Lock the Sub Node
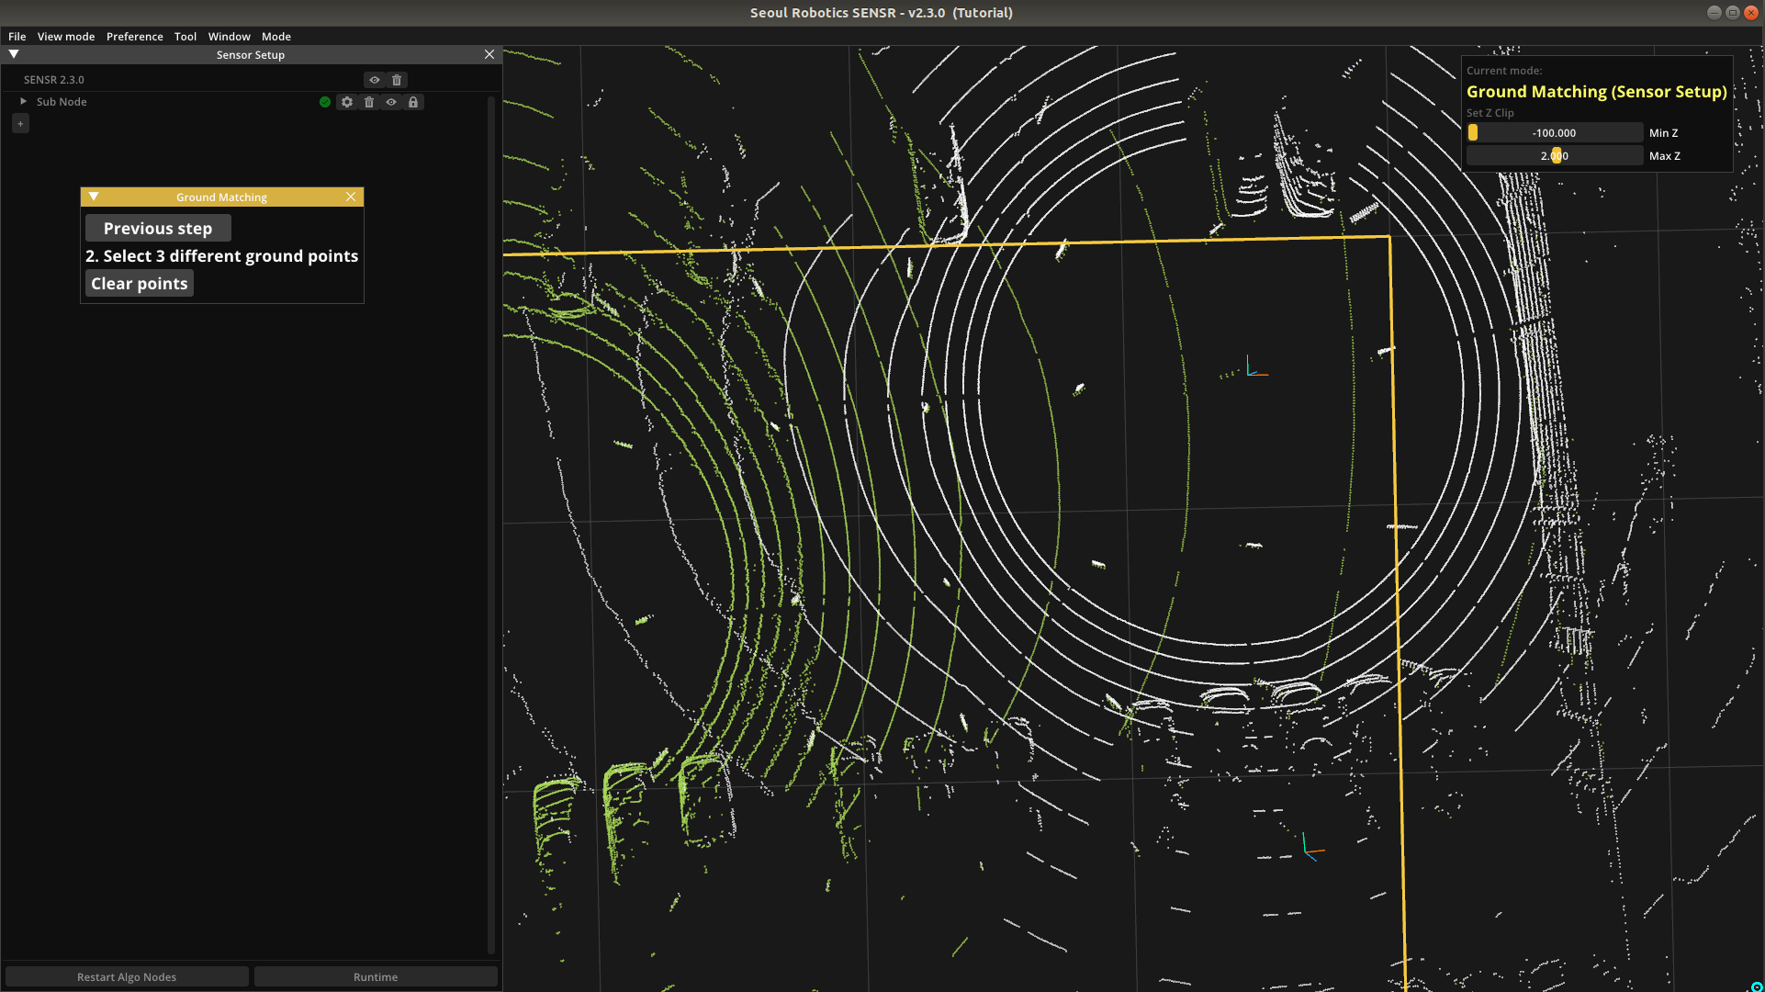1765x992 pixels. tap(413, 102)
